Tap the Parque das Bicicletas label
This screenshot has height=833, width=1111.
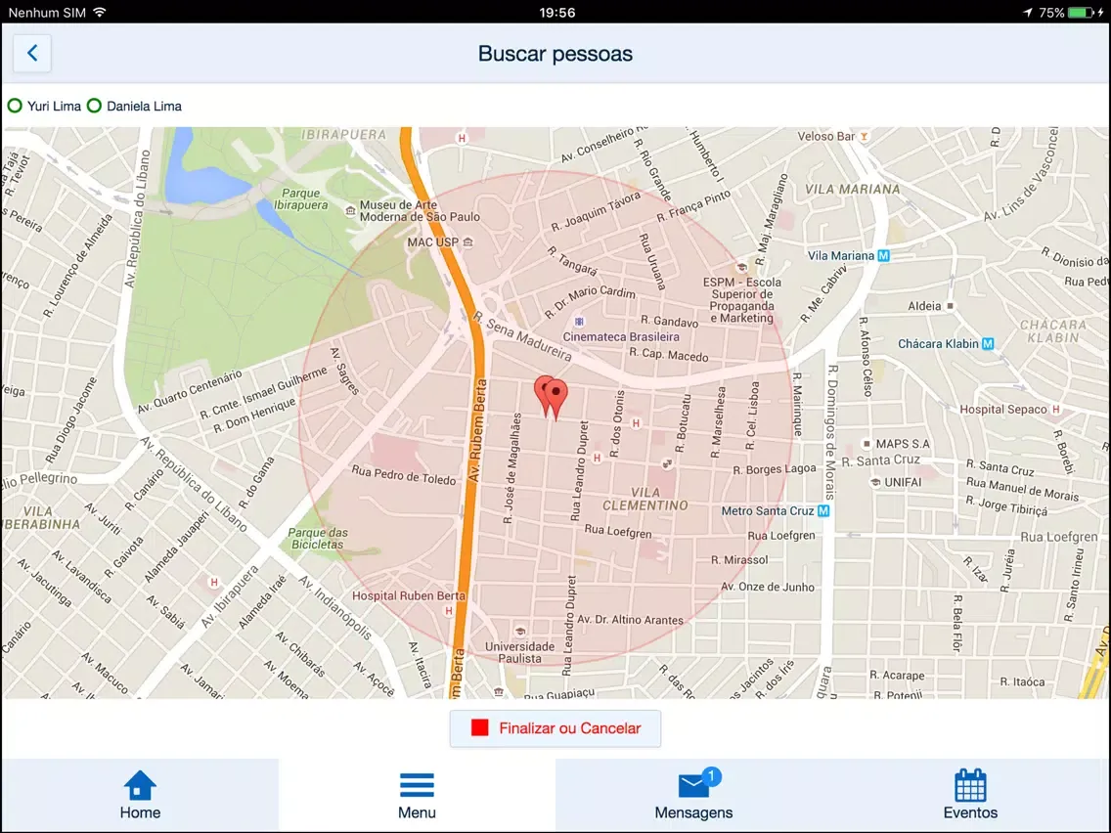coord(317,539)
